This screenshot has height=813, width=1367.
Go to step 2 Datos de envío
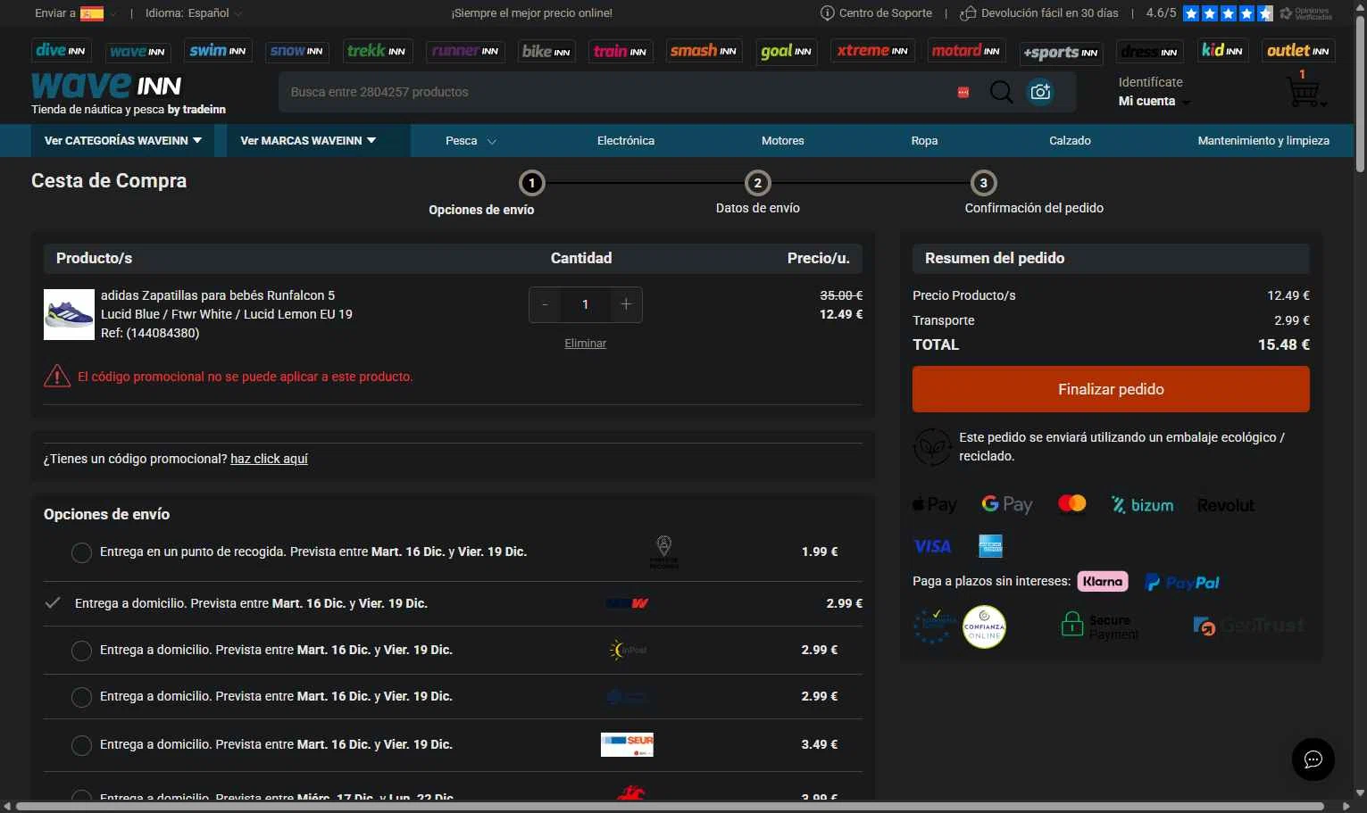pyautogui.click(x=758, y=183)
